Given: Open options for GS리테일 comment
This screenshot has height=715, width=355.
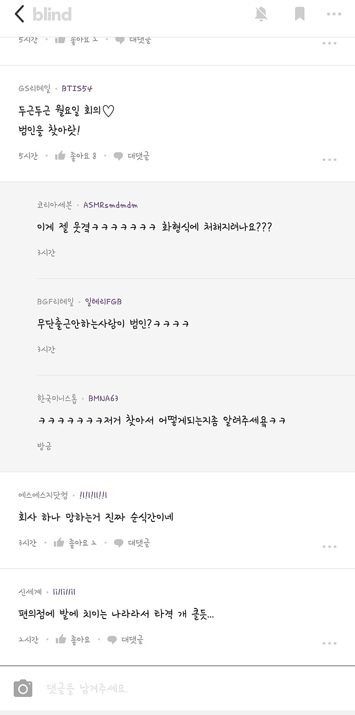Looking at the screenshot, I should [x=329, y=159].
